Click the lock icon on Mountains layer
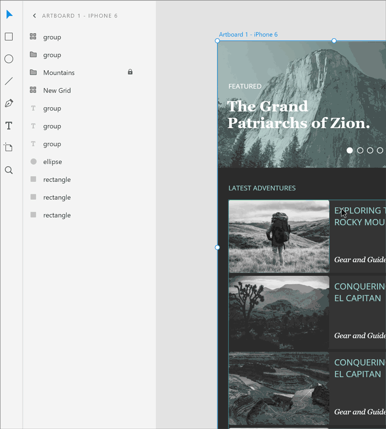386x429 pixels. click(x=130, y=72)
